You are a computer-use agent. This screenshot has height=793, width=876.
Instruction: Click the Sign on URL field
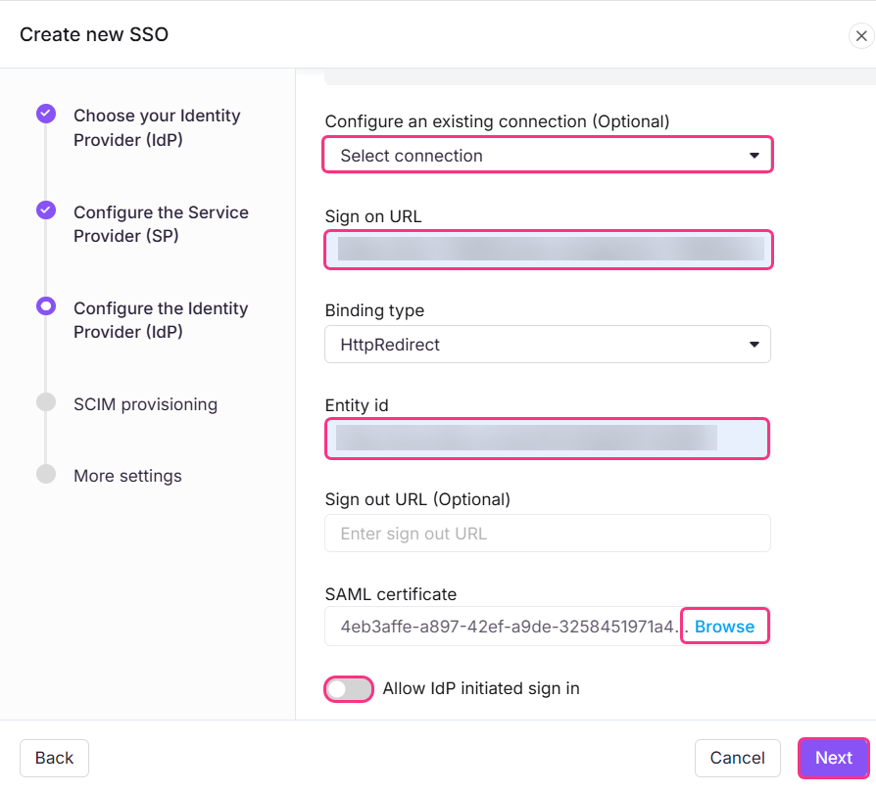pos(548,250)
